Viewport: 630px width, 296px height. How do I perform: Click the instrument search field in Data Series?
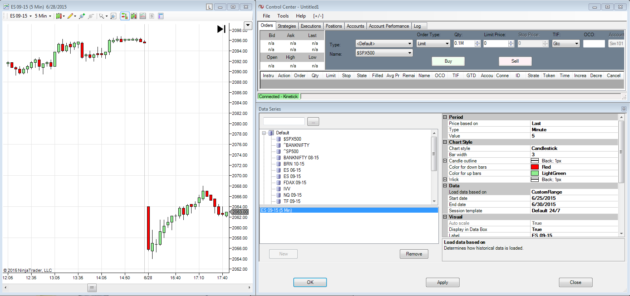pos(284,121)
